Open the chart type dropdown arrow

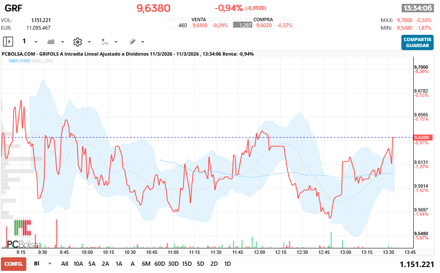62,42
